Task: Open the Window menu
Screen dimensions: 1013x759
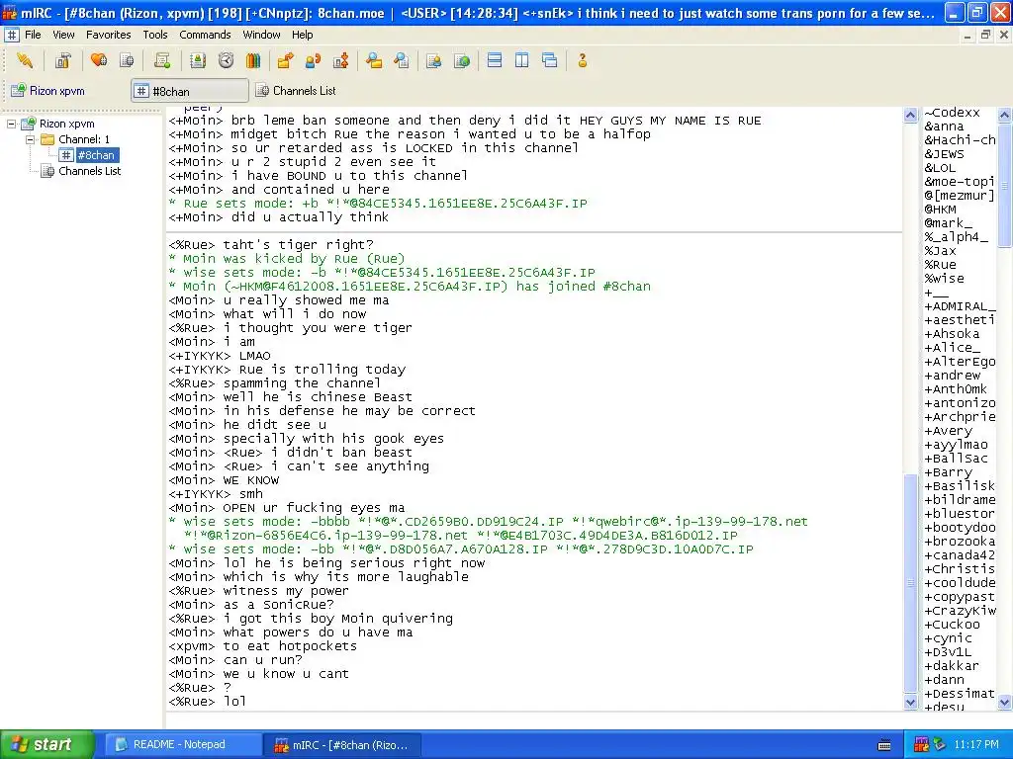Action: (x=261, y=35)
